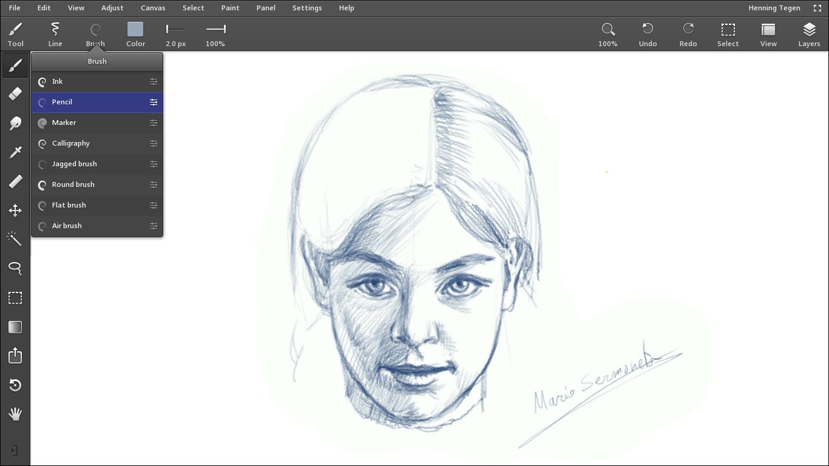
Task: Select the Eraser tool in the sidebar
Action: click(15, 94)
